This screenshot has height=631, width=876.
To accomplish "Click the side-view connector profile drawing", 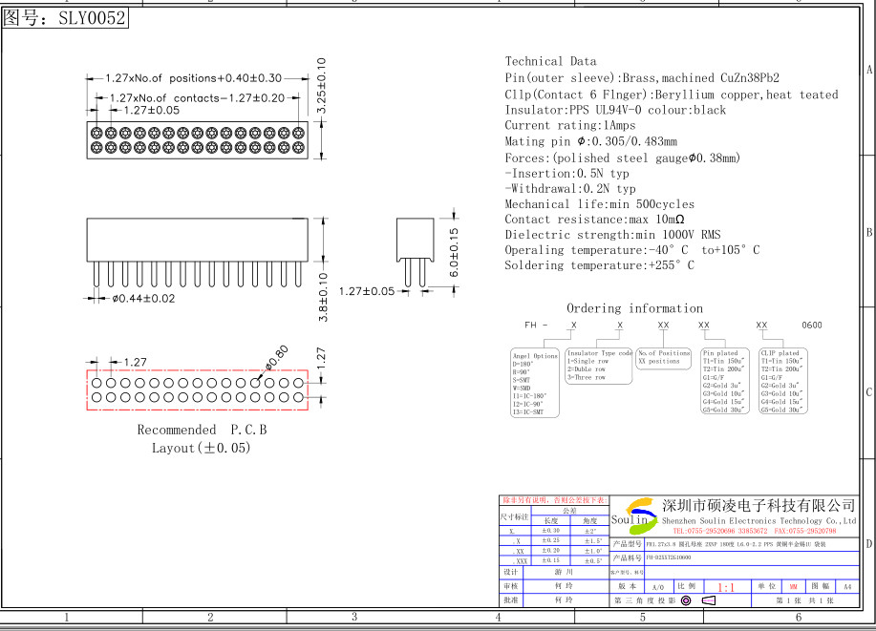I will (x=416, y=252).
